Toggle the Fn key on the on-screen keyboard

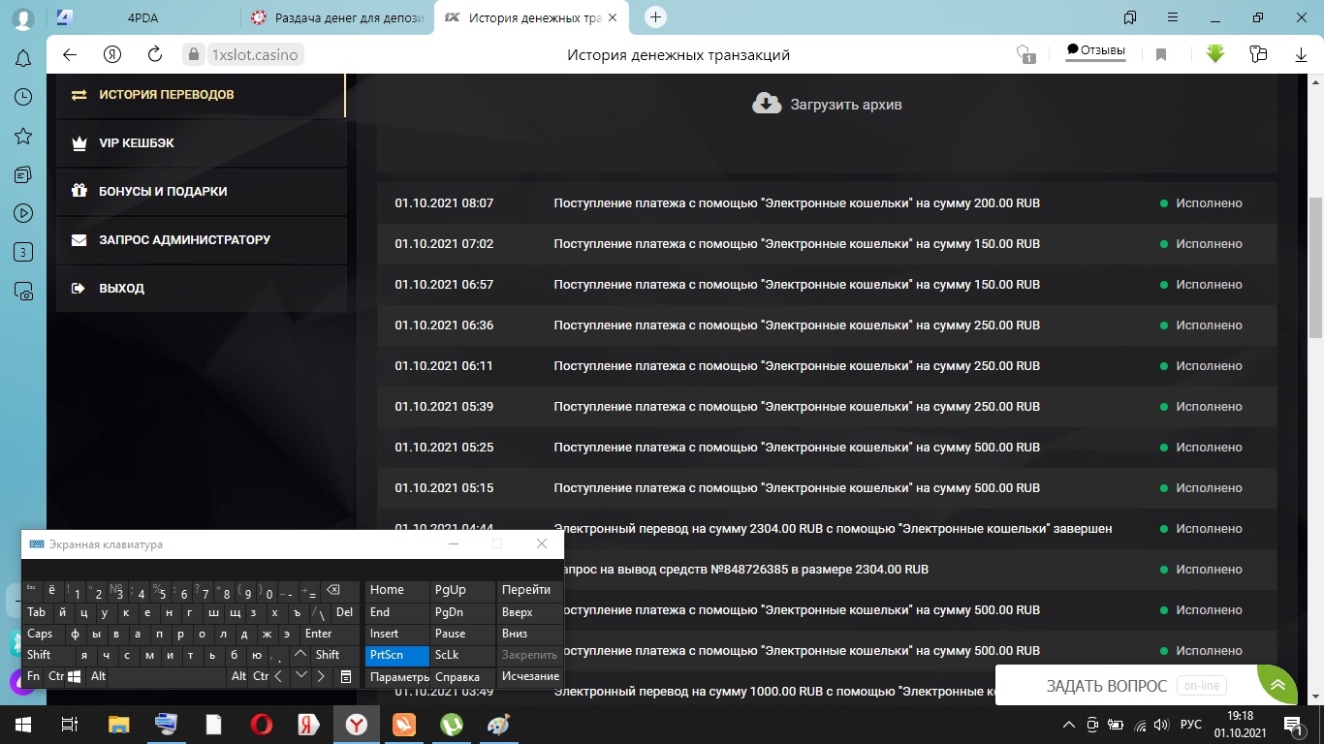coord(34,676)
